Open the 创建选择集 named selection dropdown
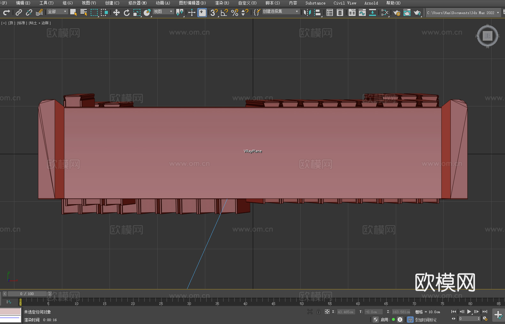505x324 pixels. [x=281, y=11]
